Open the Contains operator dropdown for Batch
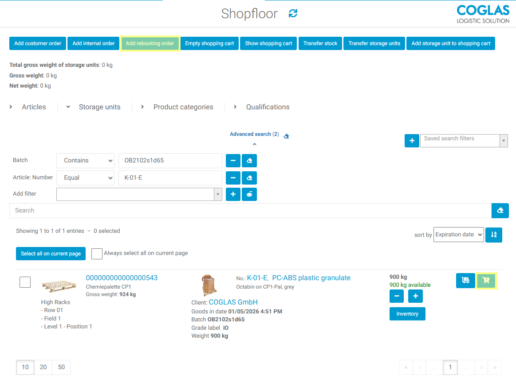This screenshot has height=378, width=516. [x=85, y=160]
